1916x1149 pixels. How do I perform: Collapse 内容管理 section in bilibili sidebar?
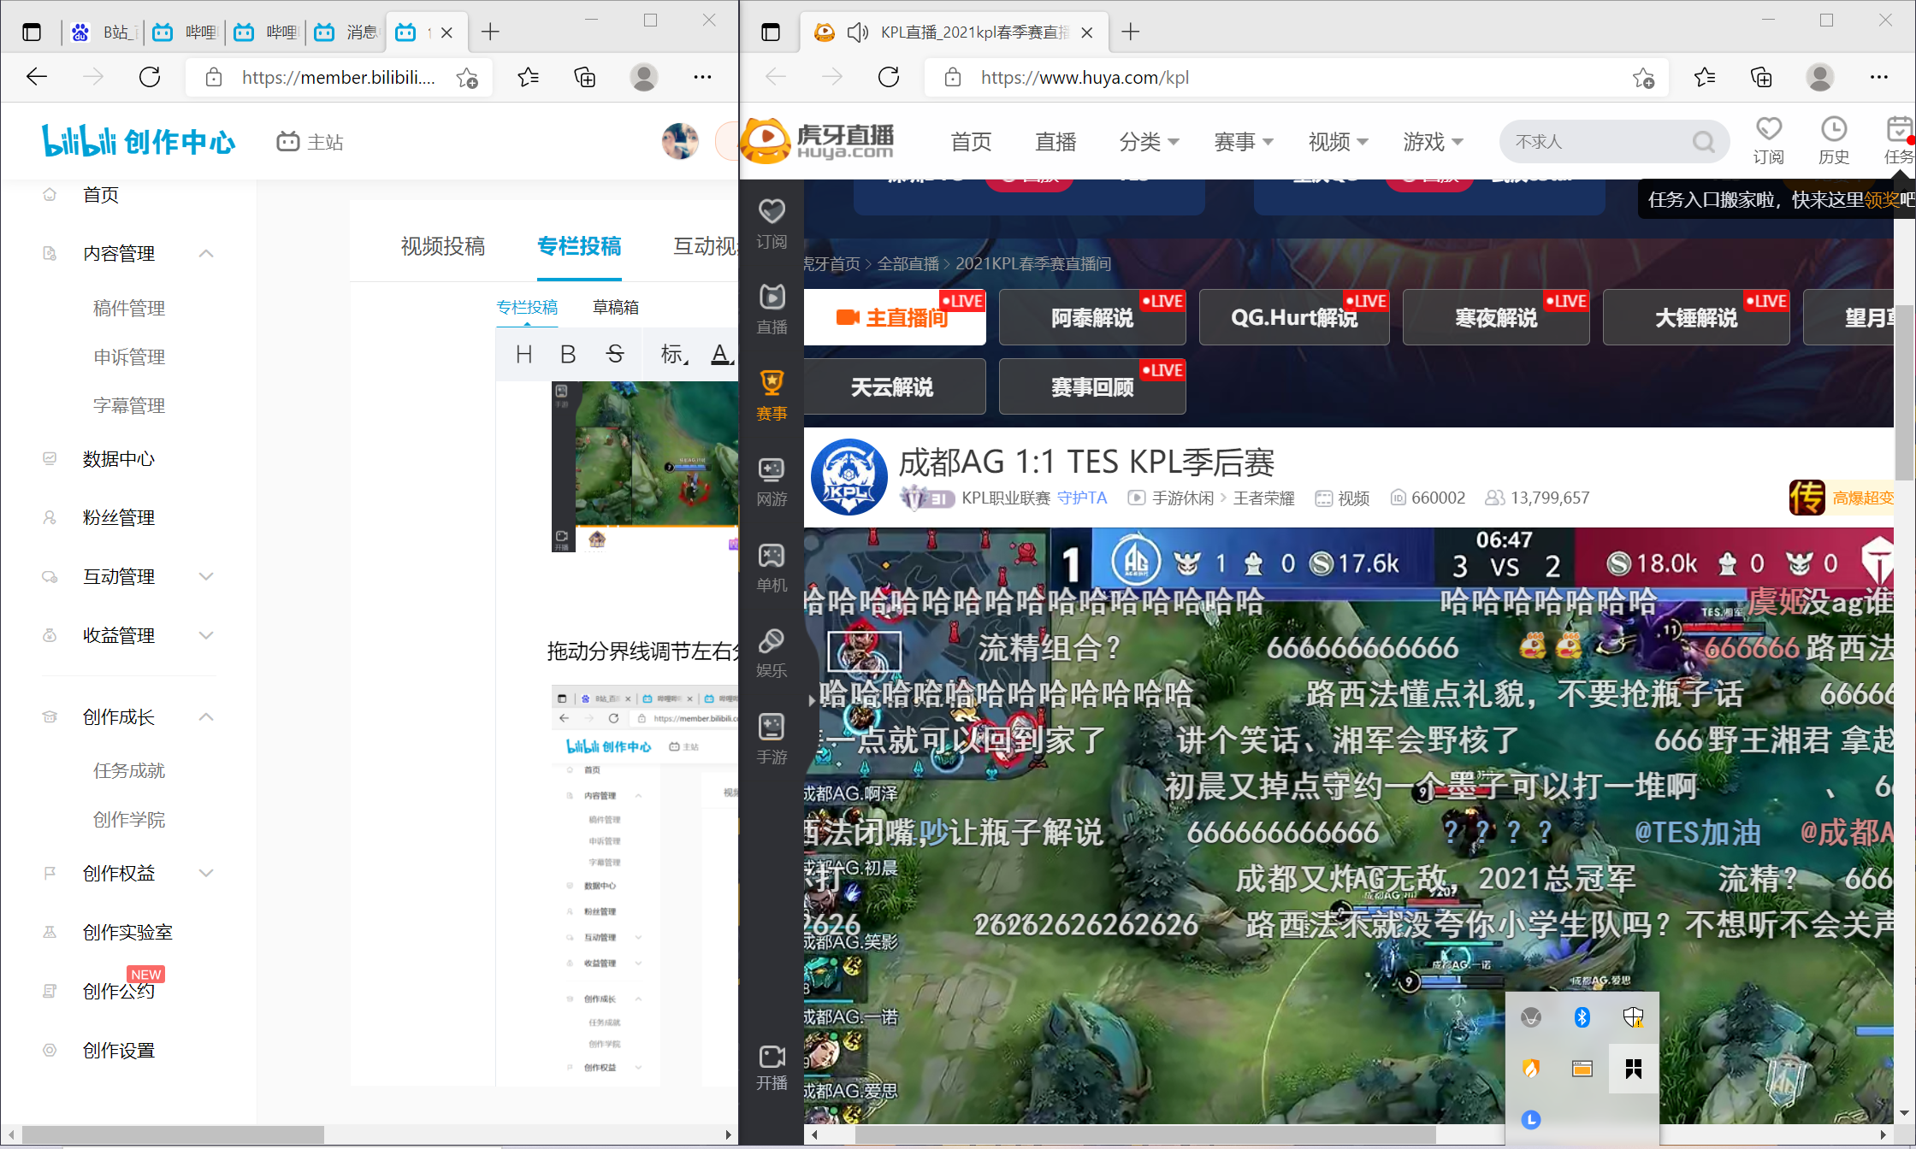pyautogui.click(x=206, y=253)
